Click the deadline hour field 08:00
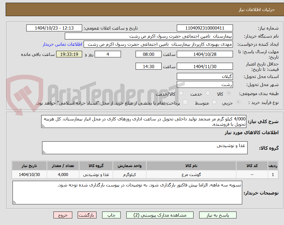This screenshot has height=225, width=284. click(x=148, y=54)
